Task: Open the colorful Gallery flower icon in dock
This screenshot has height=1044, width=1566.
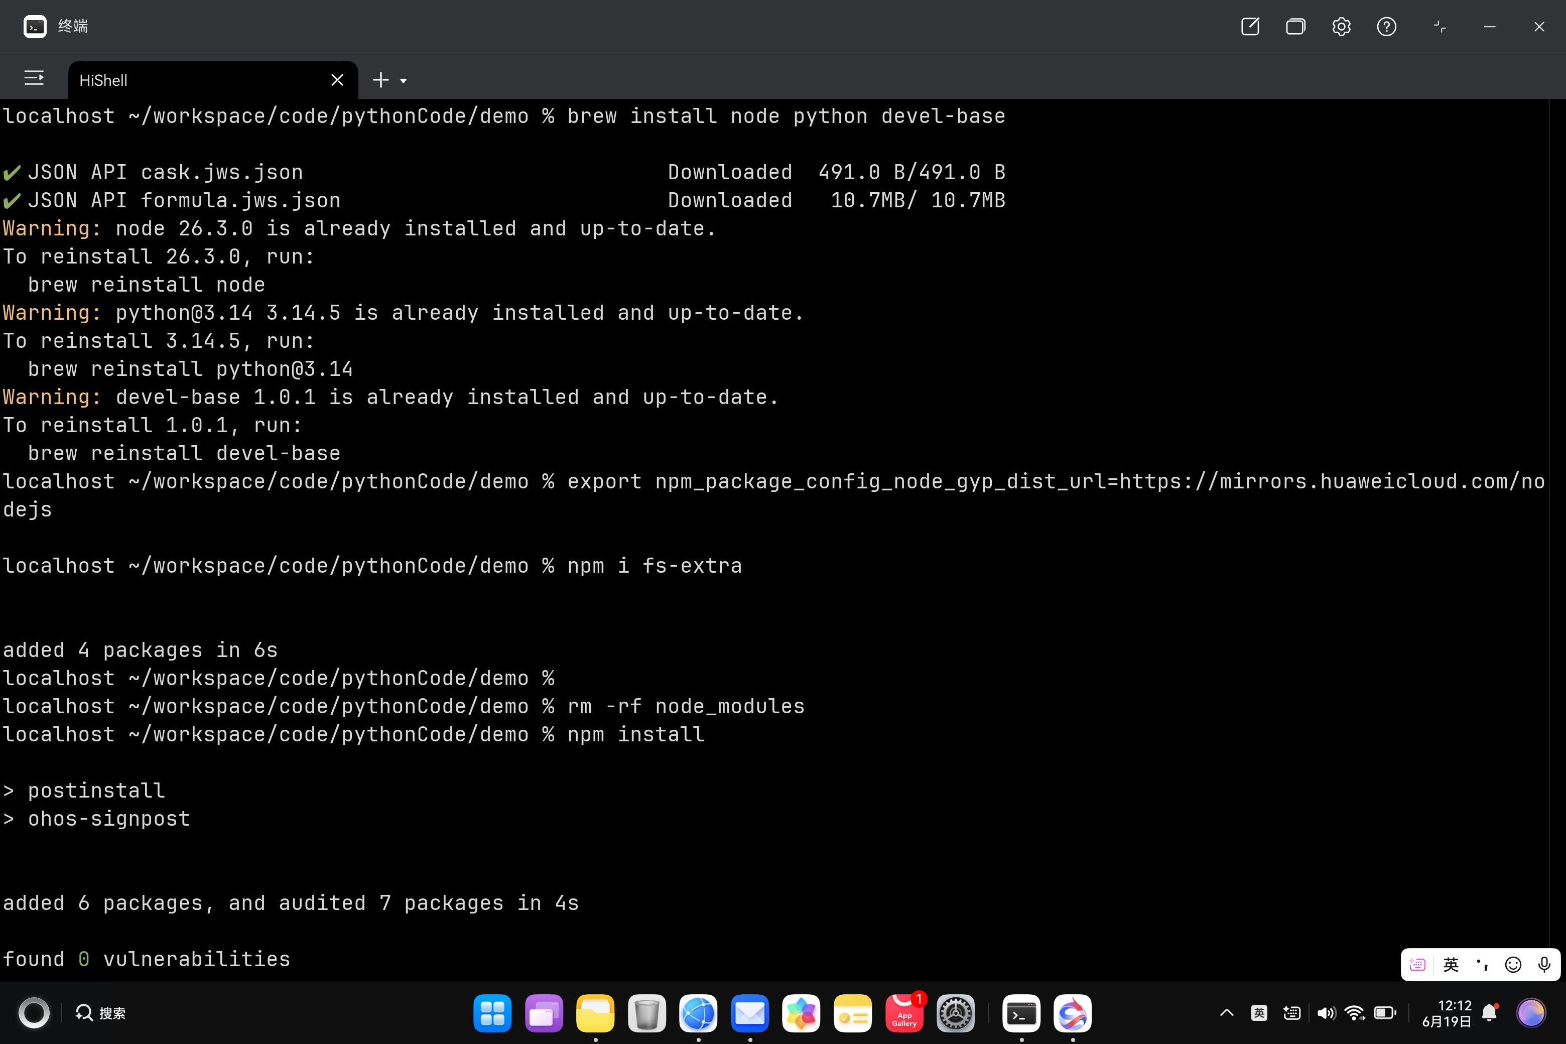Action: click(801, 1013)
